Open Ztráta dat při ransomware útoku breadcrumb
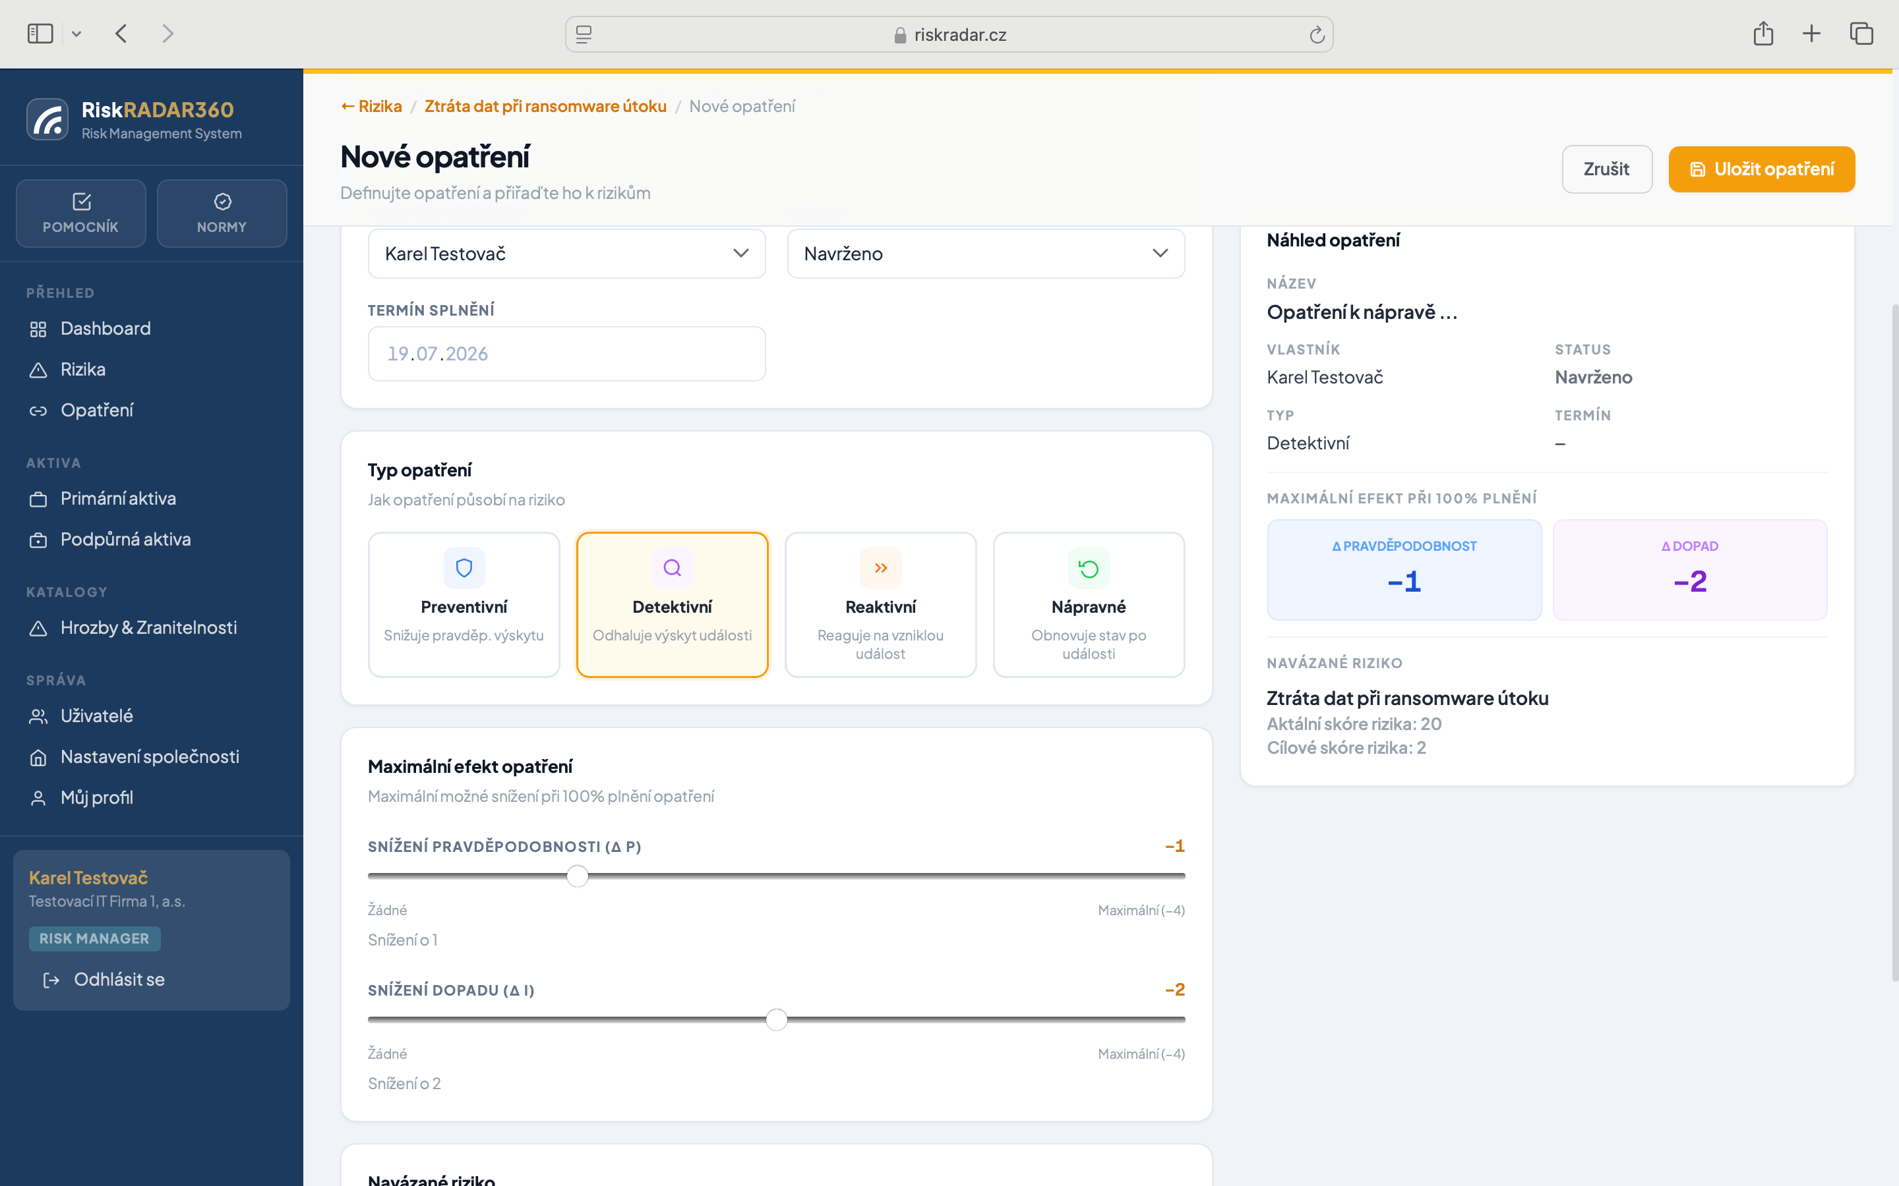Viewport: 1899px width, 1186px height. coord(545,106)
